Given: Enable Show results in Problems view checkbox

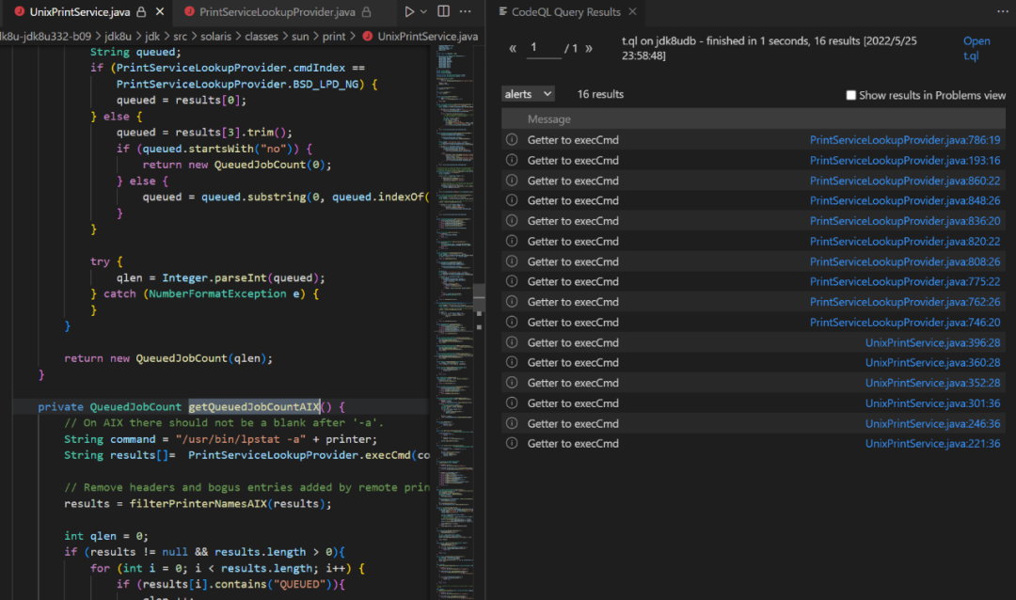Looking at the screenshot, I should (851, 95).
